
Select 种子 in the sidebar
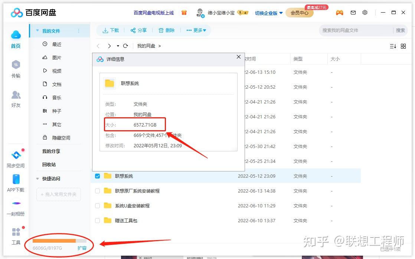pos(57,111)
